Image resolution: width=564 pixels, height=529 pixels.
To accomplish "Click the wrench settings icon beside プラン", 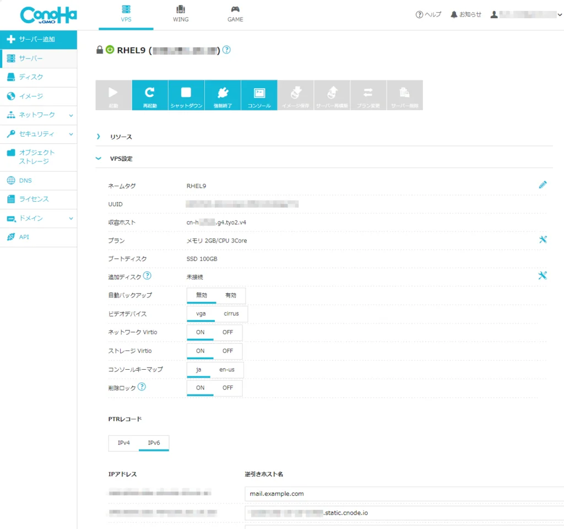I will coord(543,240).
